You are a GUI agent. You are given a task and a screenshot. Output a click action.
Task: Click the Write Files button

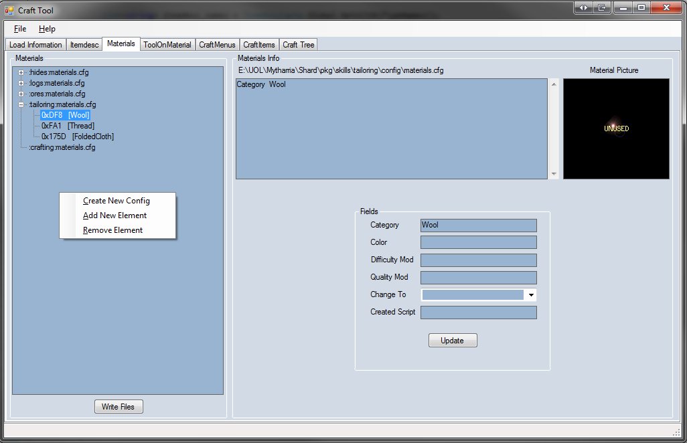tap(118, 407)
